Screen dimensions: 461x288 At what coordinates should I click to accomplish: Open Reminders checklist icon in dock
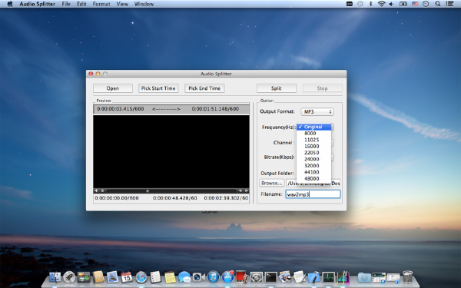point(155,277)
